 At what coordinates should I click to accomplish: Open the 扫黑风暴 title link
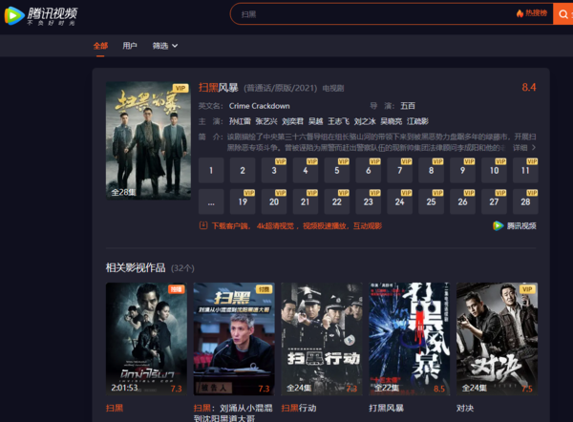[219, 88]
